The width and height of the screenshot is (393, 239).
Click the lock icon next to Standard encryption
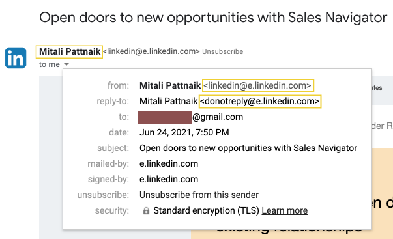[146, 211]
